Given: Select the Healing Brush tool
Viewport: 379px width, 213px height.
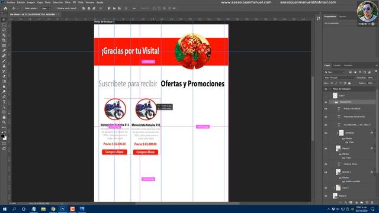Looking at the screenshot, I should [4, 56].
